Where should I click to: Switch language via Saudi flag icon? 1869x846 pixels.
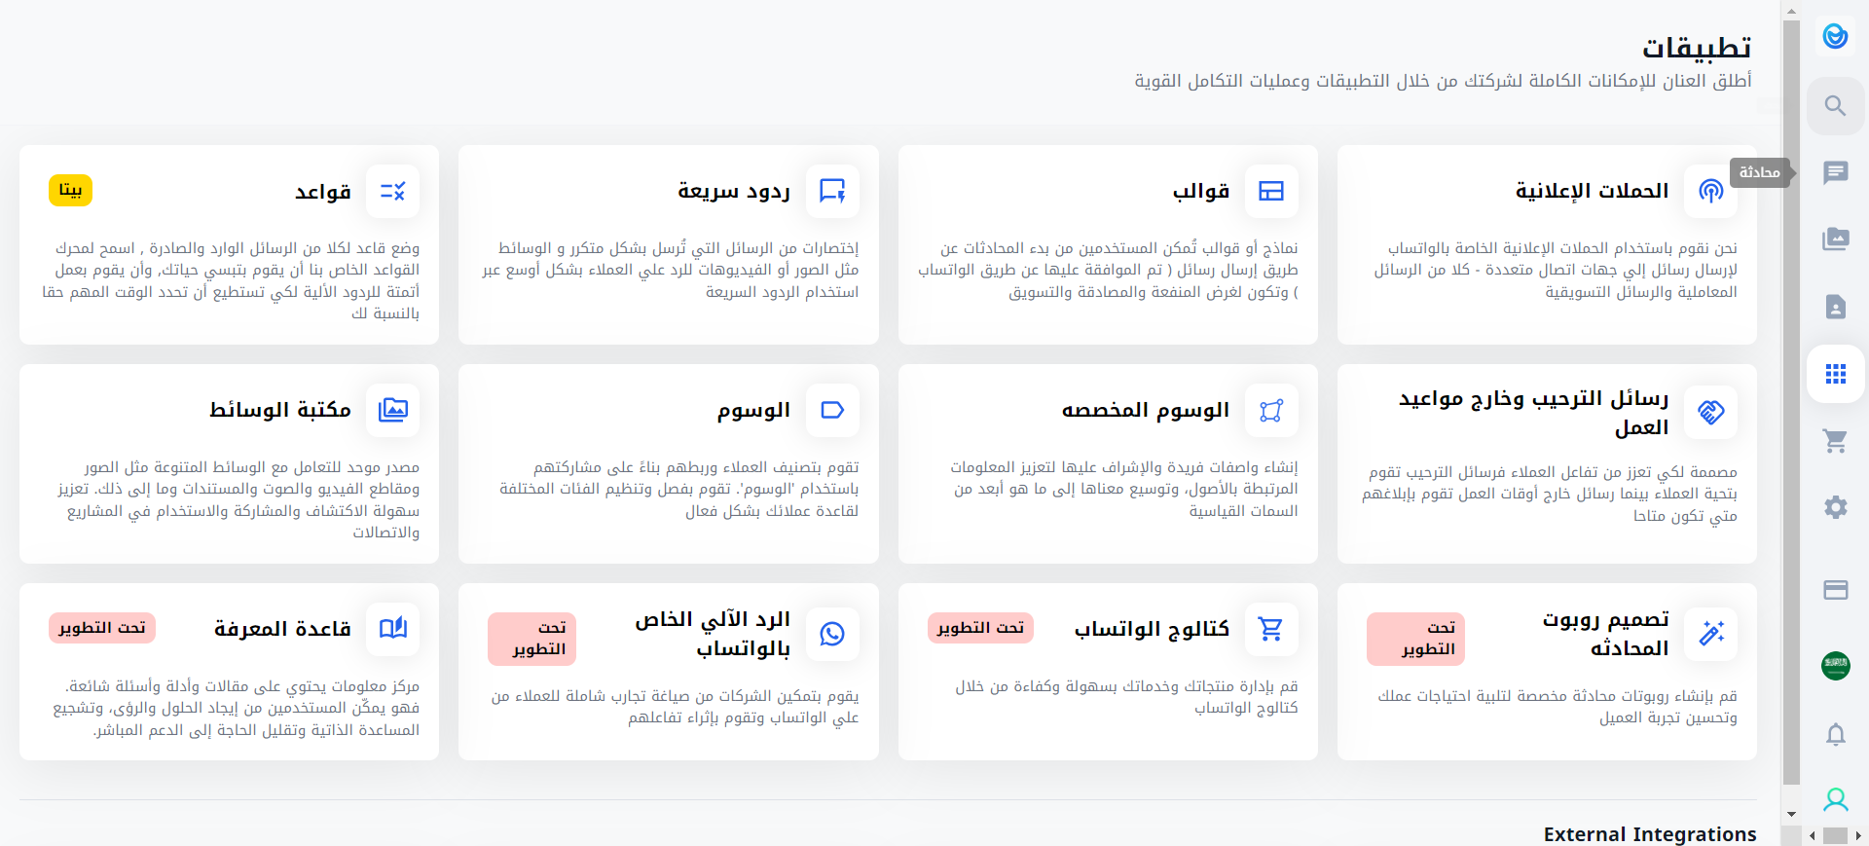click(x=1835, y=666)
